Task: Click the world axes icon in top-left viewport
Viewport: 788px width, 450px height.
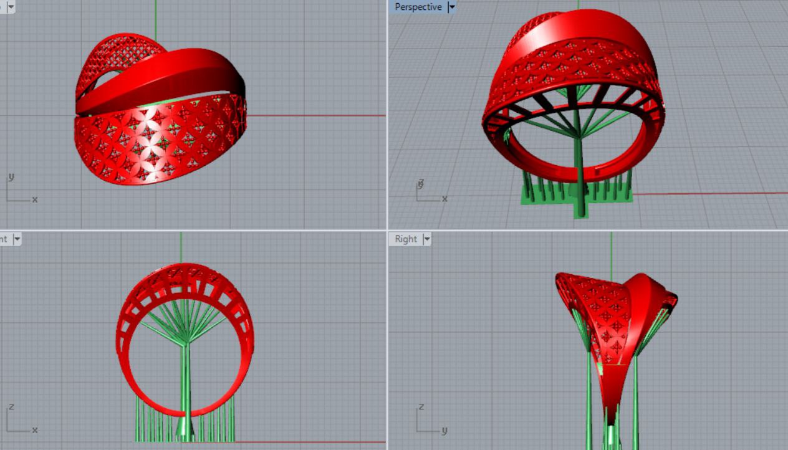Action: (20, 190)
